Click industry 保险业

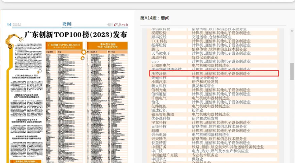coord(198,159)
